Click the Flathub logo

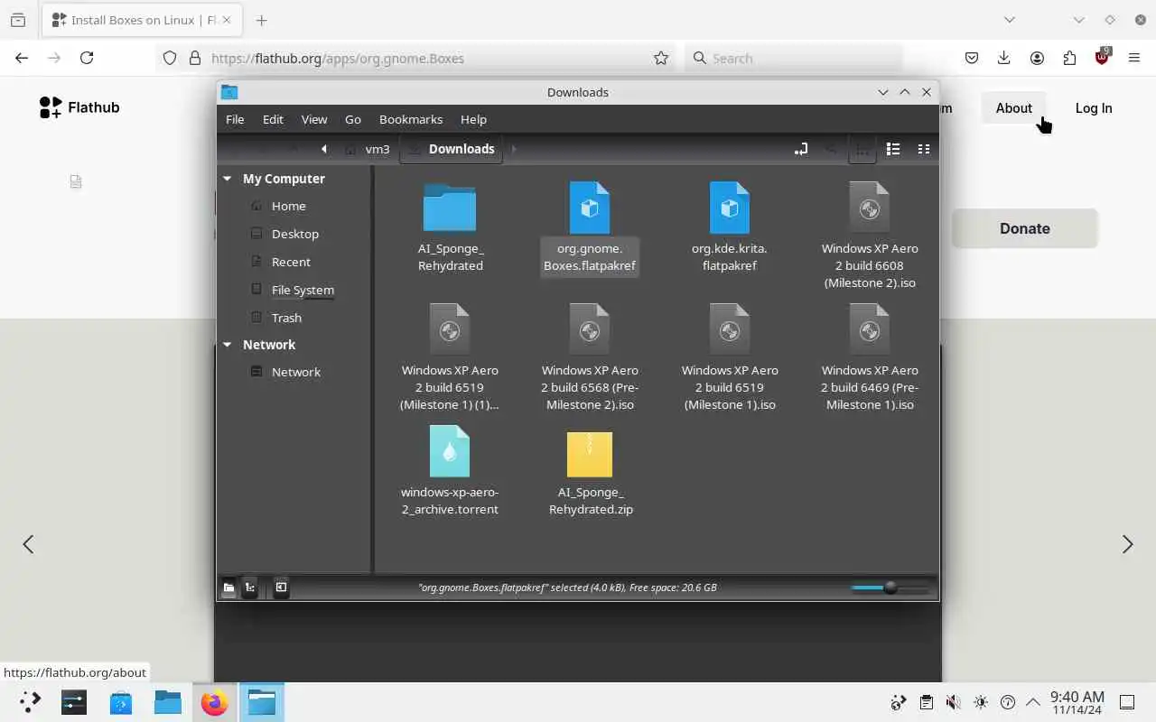point(79,107)
